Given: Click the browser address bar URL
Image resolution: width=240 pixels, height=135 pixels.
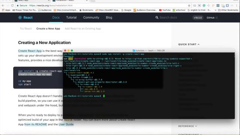Looking at the screenshot, I should [51, 6].
